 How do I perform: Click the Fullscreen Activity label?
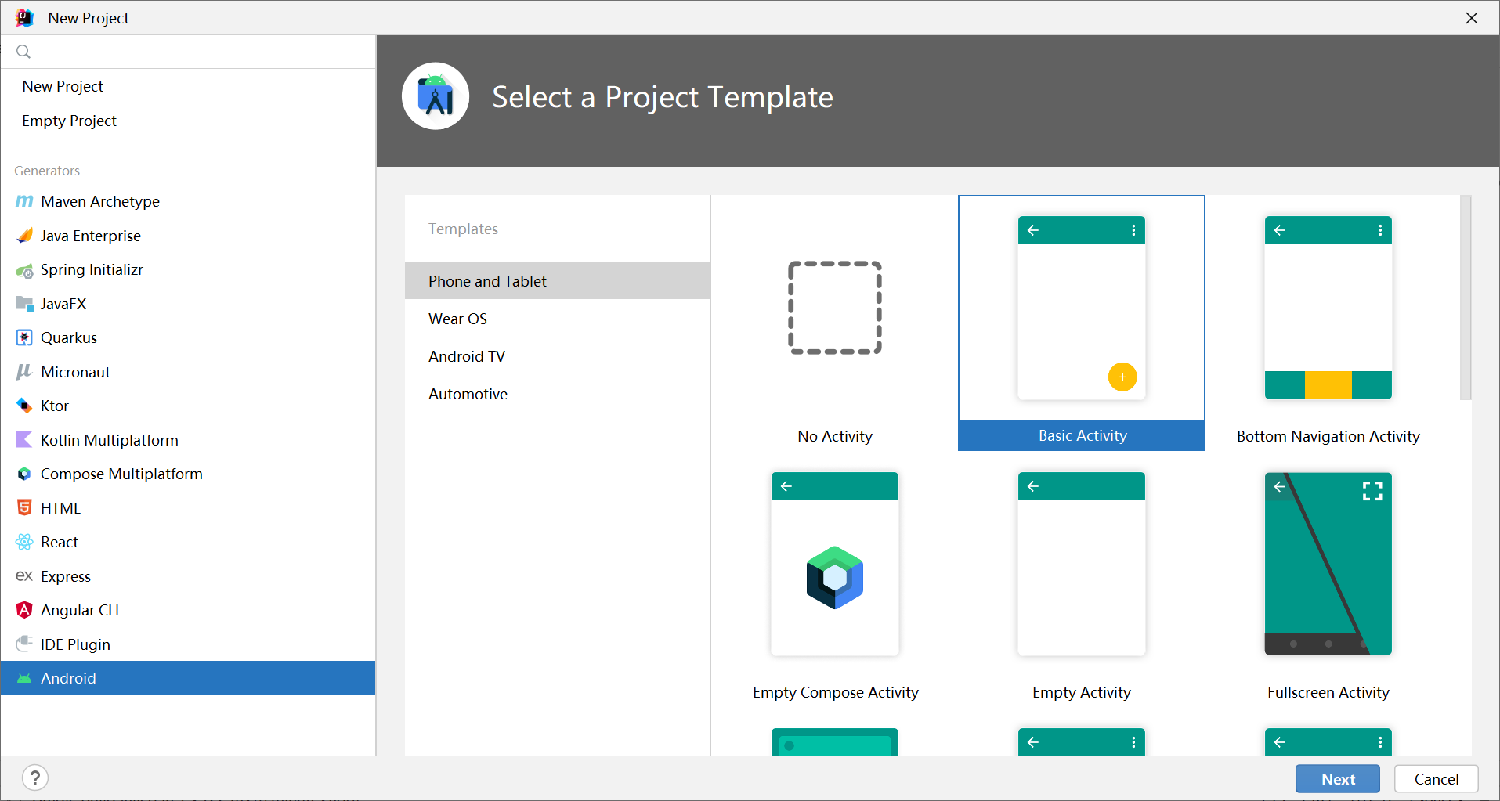pos(1328,692)
